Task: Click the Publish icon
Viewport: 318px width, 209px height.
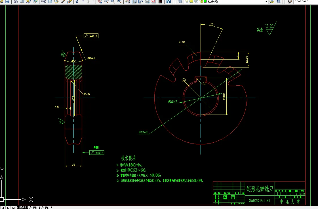Action: click(x=28, y=1)
